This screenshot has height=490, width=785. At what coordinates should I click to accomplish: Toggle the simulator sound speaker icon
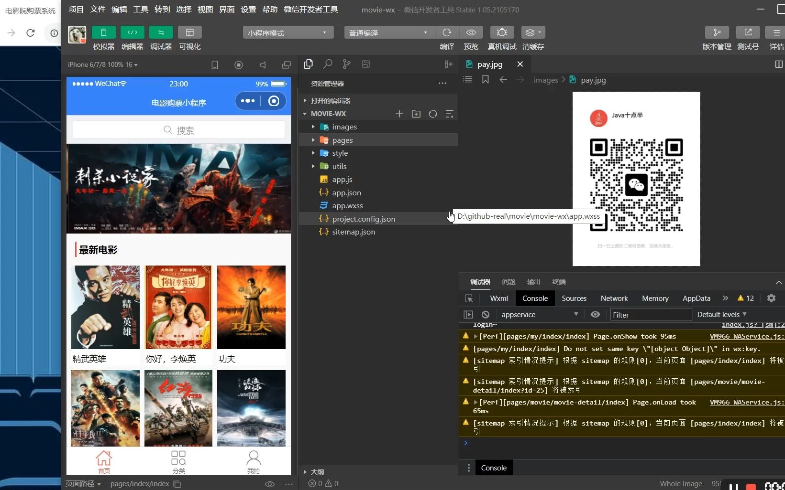click(263, 64)
